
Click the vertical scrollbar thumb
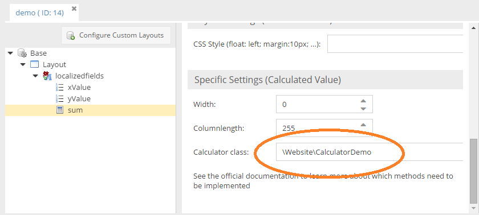coord(473,171)
